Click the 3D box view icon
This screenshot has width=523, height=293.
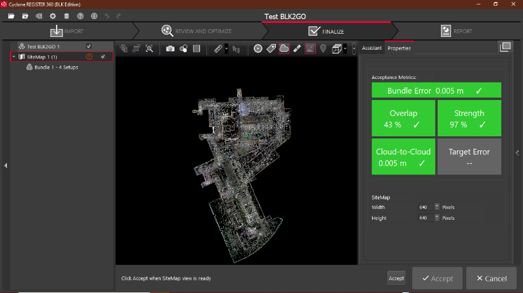(337, 48)
